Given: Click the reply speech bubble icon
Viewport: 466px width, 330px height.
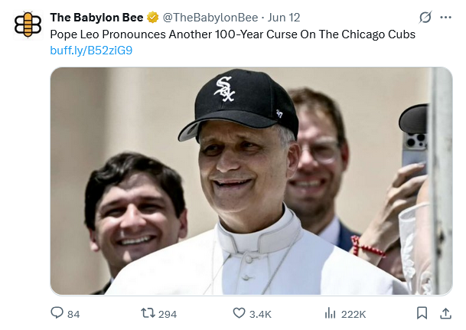Looking at the screenshot, I should [57, 313].
